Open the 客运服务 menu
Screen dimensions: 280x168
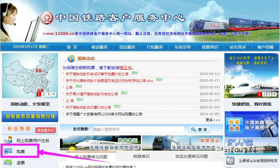[x=100, y=47]
